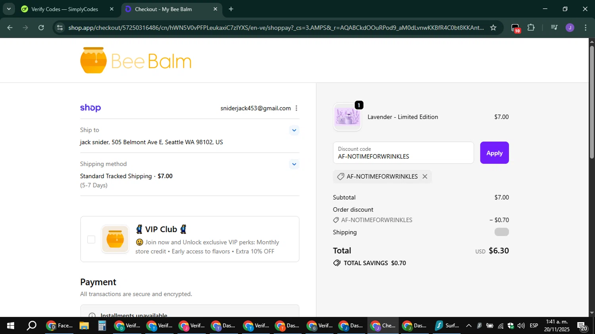Viewport: 595px width, 334px height.
Task: Close the Checkout My Bee Balm tab
Action: point(215,9)
